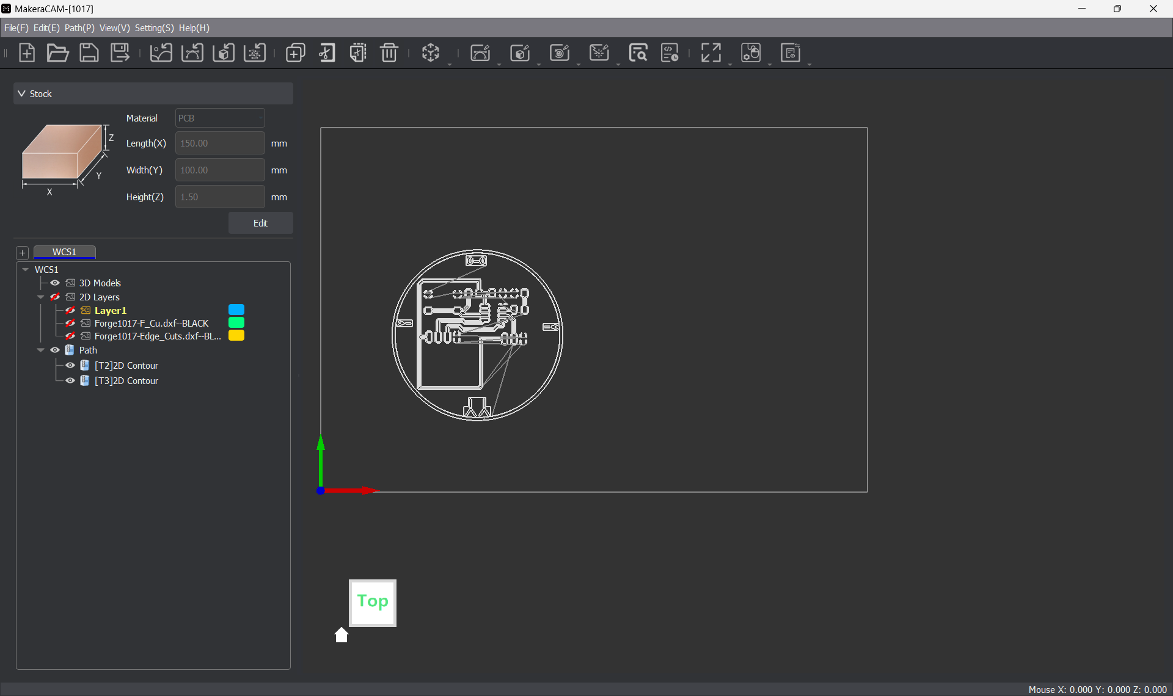Collapse the 2D Layers tree node
1173x696 pixels.
[x=41, y=297]
